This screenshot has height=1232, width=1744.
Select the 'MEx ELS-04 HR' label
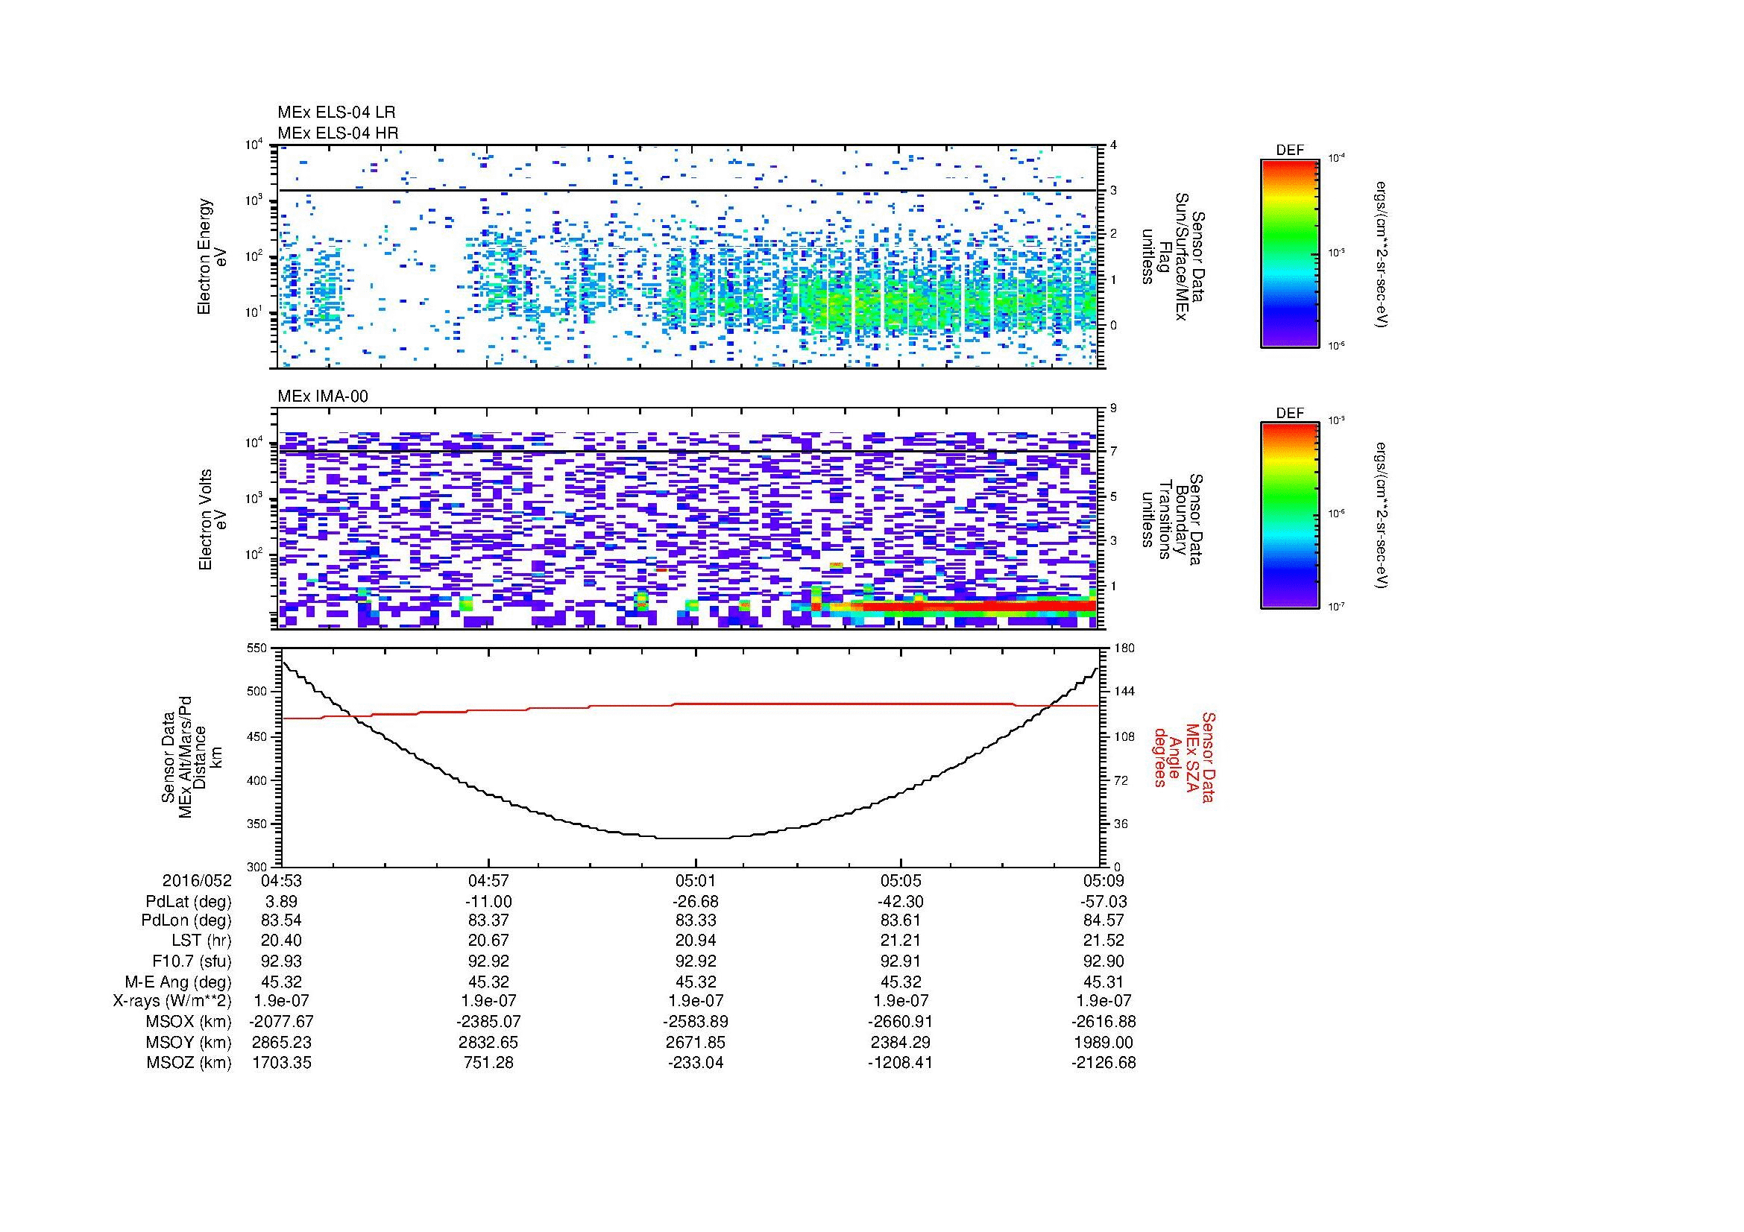[x=338, y=133]
